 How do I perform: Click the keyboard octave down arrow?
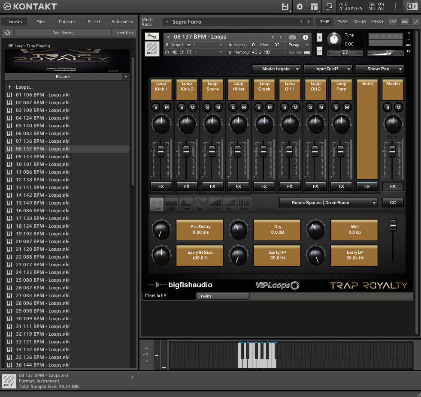[146, 361]
